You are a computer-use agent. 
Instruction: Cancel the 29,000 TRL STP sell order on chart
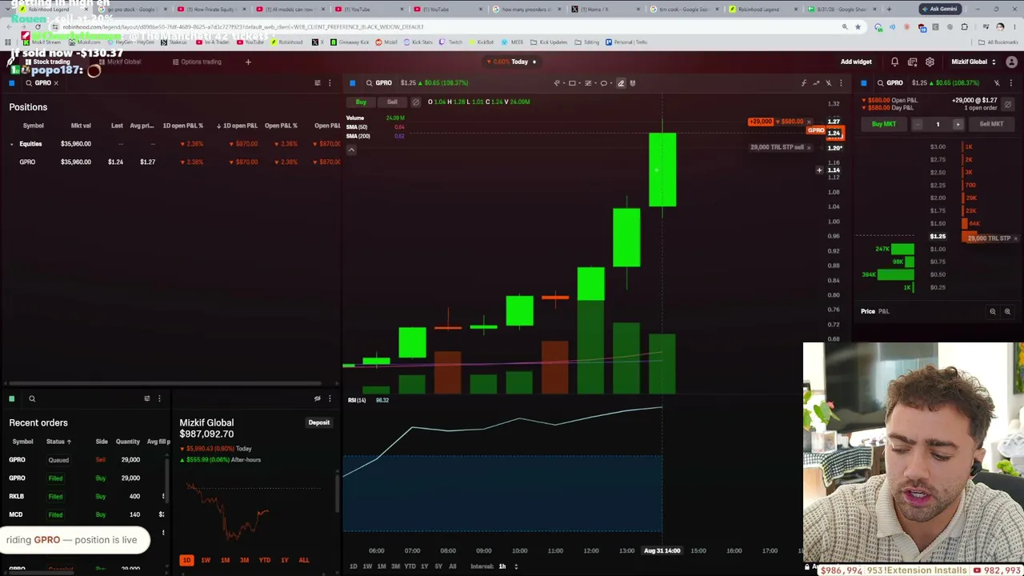809,147
